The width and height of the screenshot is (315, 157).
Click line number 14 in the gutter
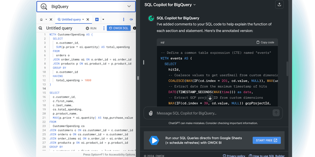(x=44, y=89)
